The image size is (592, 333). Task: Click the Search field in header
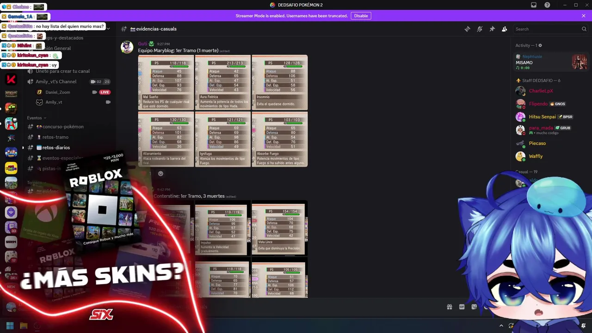550,29
